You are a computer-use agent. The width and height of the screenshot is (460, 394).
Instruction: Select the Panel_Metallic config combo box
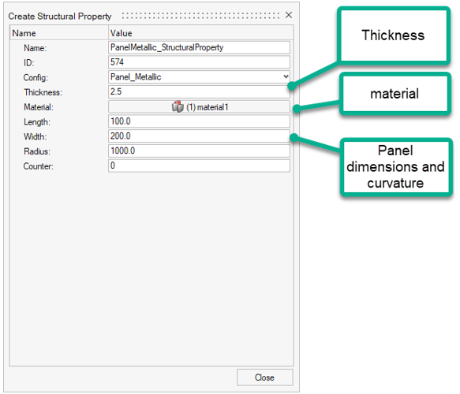199,76
